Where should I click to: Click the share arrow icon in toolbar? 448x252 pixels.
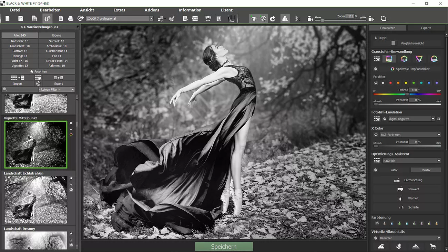tap(81, 18)
